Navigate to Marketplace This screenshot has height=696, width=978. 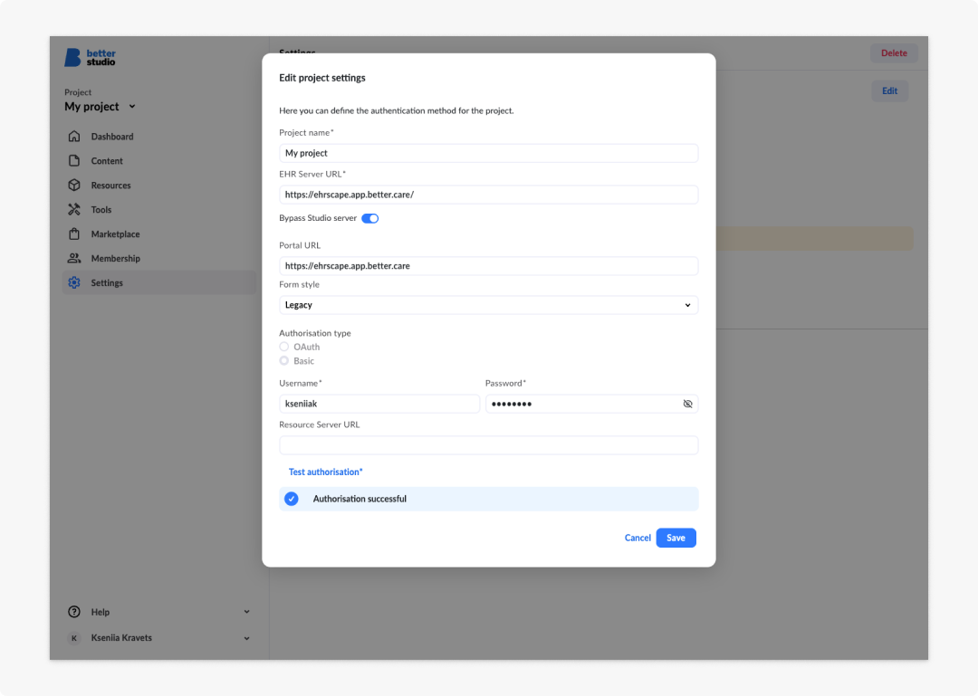159,234
